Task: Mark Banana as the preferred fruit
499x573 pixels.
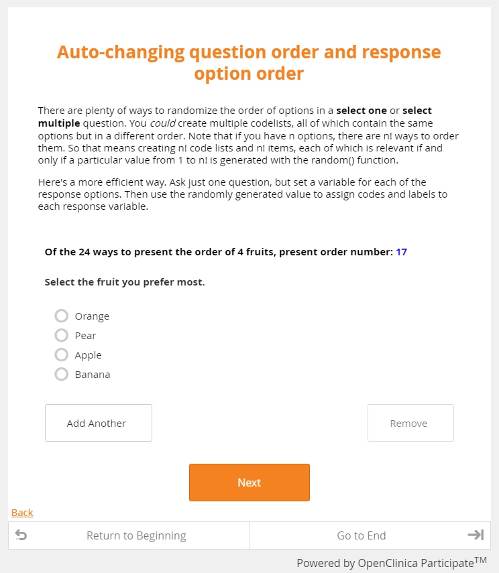Action: coord(62,375)
